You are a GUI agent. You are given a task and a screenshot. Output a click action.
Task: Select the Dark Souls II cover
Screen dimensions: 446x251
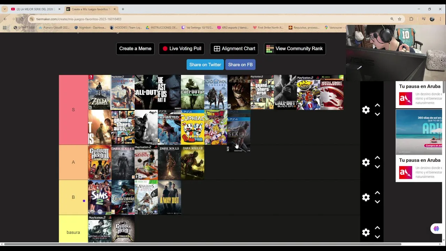point(123,162)
